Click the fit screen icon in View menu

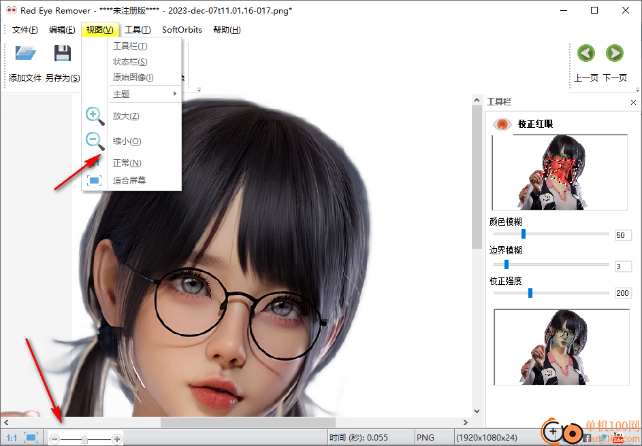[x=94, y=180]
